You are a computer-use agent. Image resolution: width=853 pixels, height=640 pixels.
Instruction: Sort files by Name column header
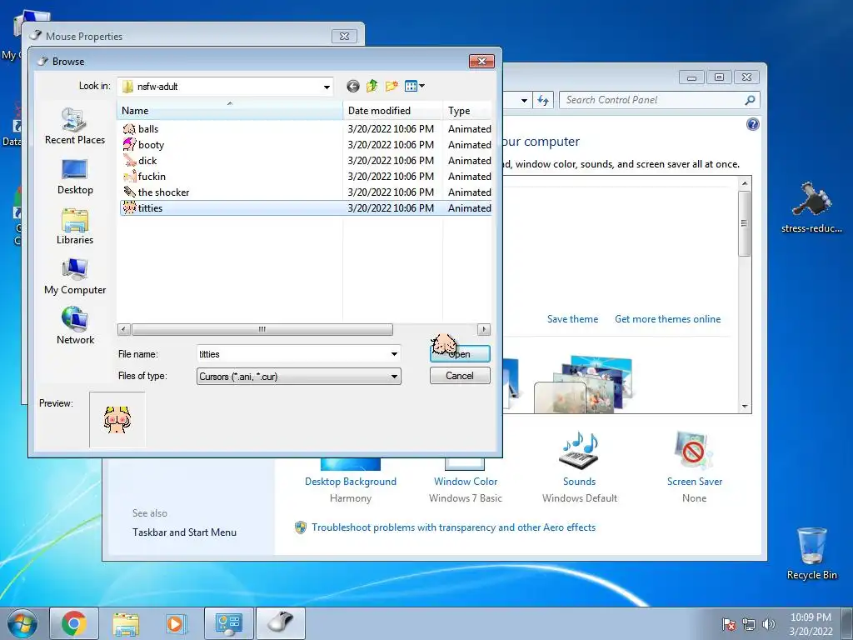tap(230, 111)
